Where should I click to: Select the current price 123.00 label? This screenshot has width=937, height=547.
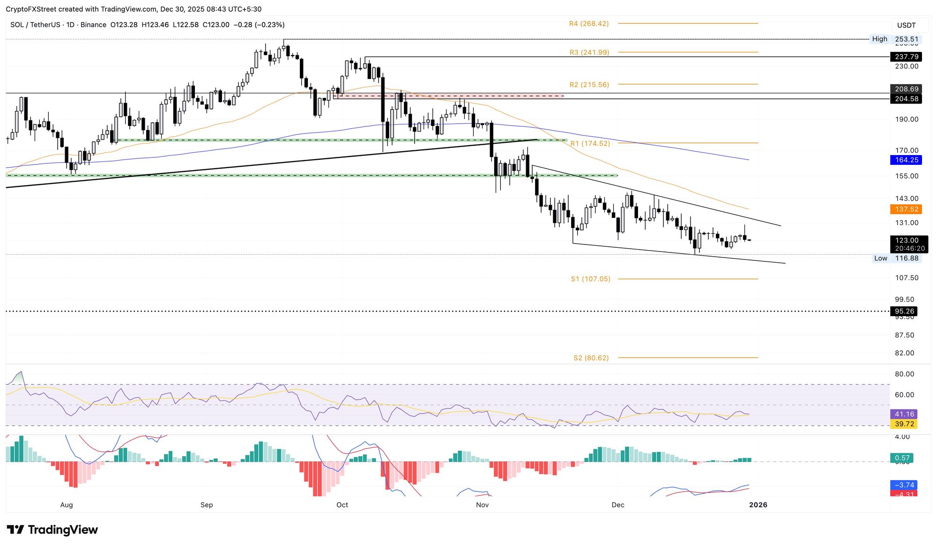coord(907,240)
